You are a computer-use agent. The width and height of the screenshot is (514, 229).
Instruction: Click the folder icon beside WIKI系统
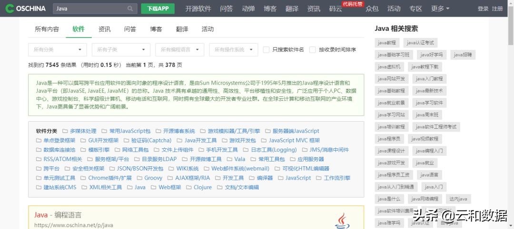pyautogui.click(x=171, y=169)
